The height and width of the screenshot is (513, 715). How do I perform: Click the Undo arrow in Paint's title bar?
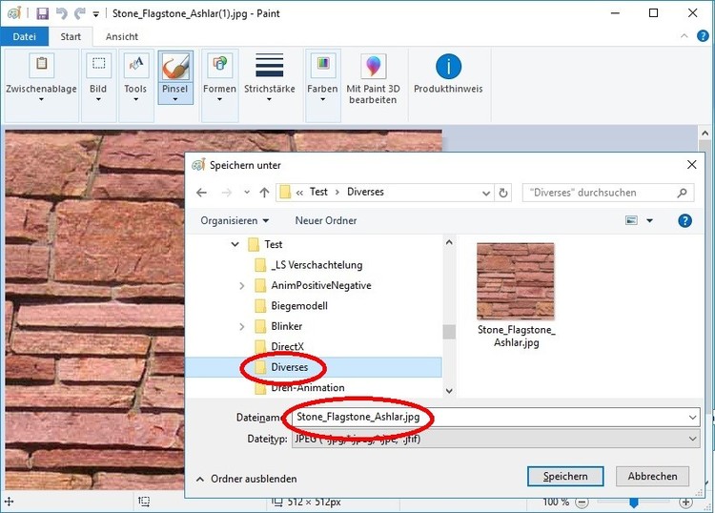pos(62,13)
